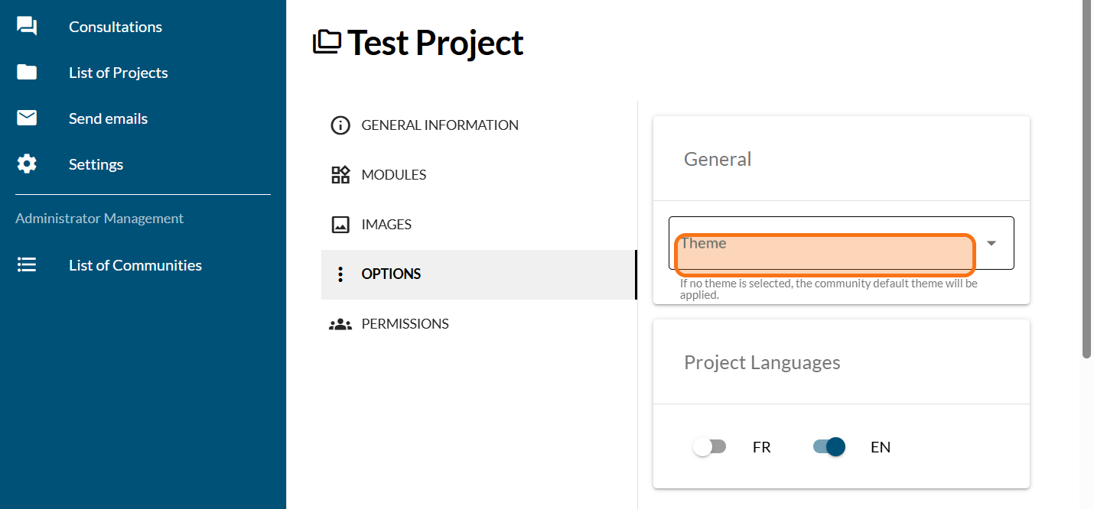
Task: Click the General Information info icon
Action: click(340, 125)
